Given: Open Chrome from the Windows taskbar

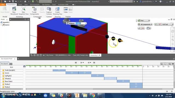Looking at the screenshot, I should point(93,95).
